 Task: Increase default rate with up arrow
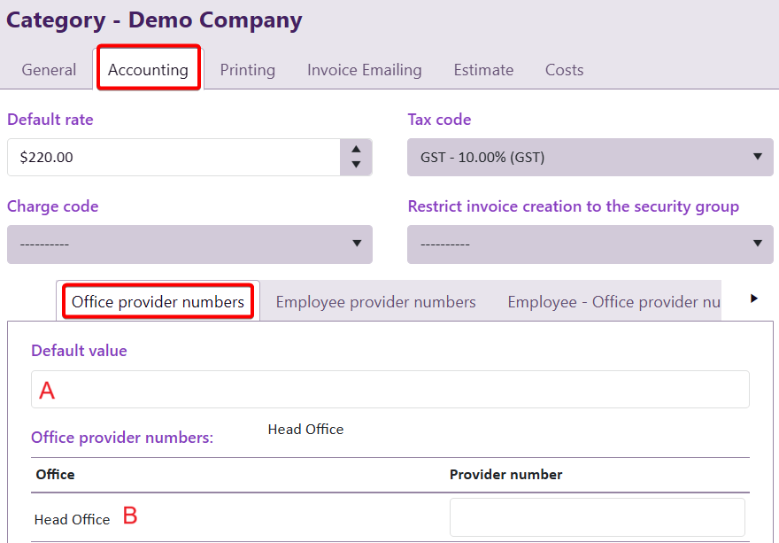click(x=356, y=149)
